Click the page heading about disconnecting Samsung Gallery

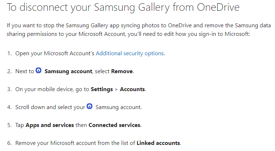(x=123, y=8)
